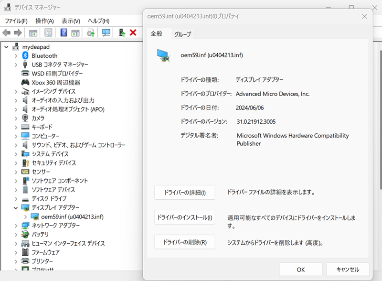Click the properties sheet toolbar icon
Screen dimensions: 382x281
48,33
